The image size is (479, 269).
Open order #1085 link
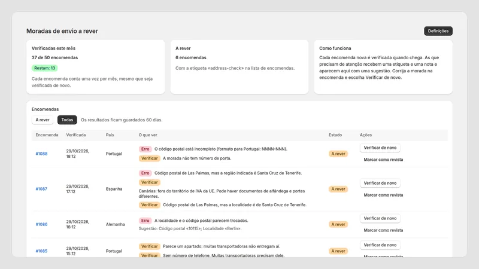(41, 251)
